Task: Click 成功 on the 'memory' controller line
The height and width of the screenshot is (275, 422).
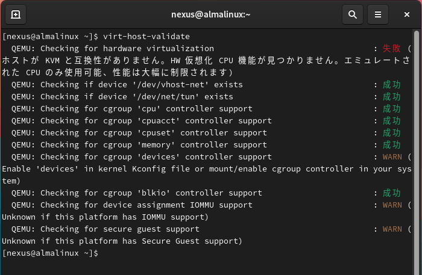Action: click(x=391, y=145)
